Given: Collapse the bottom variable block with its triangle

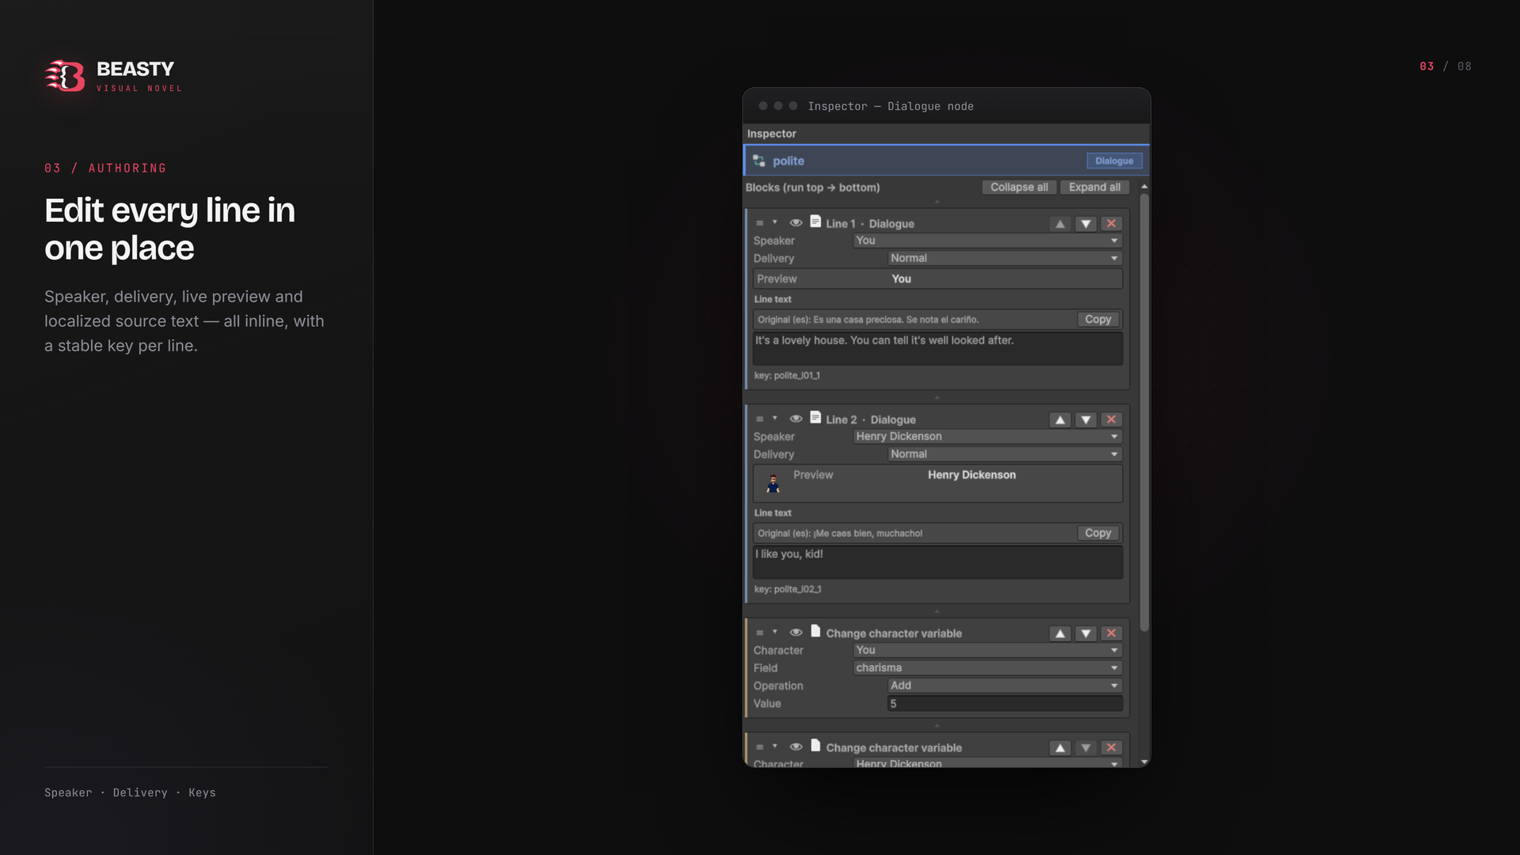Looking at the screenshot, I should pyautogui.click(x=775, y=747).
